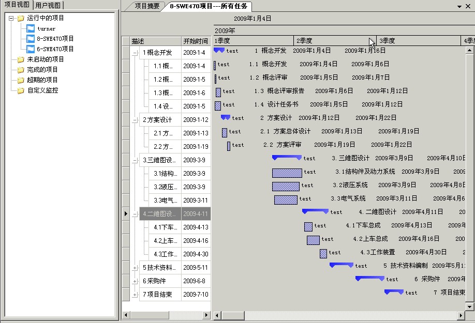Image resolution: width=475 pixels, height=323 pixels.
Task: Collapse the 4.二维图设计 task group
Action: point(135,214)
